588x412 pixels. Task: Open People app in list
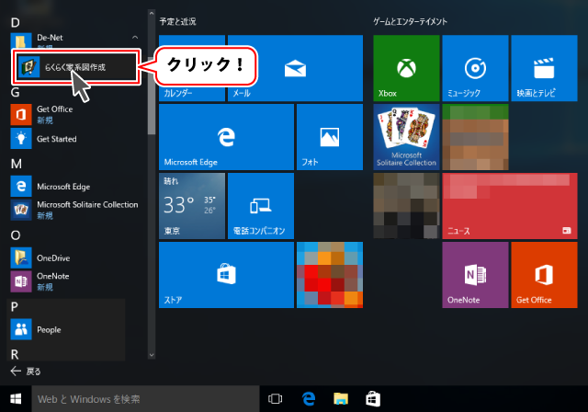tap(67, 329)
